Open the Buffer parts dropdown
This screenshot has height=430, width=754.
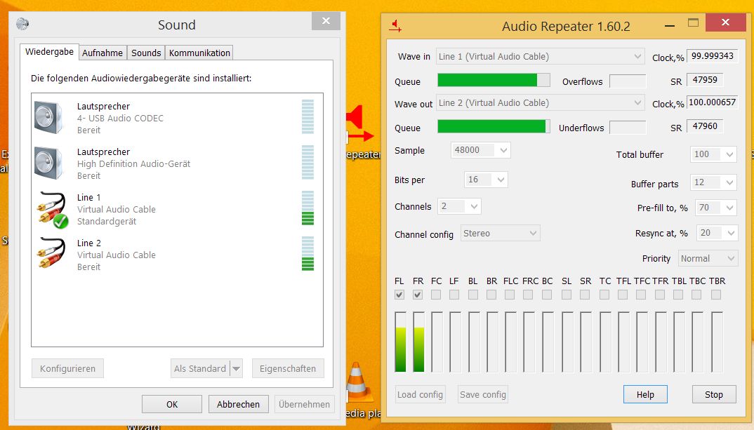(713, 182)
